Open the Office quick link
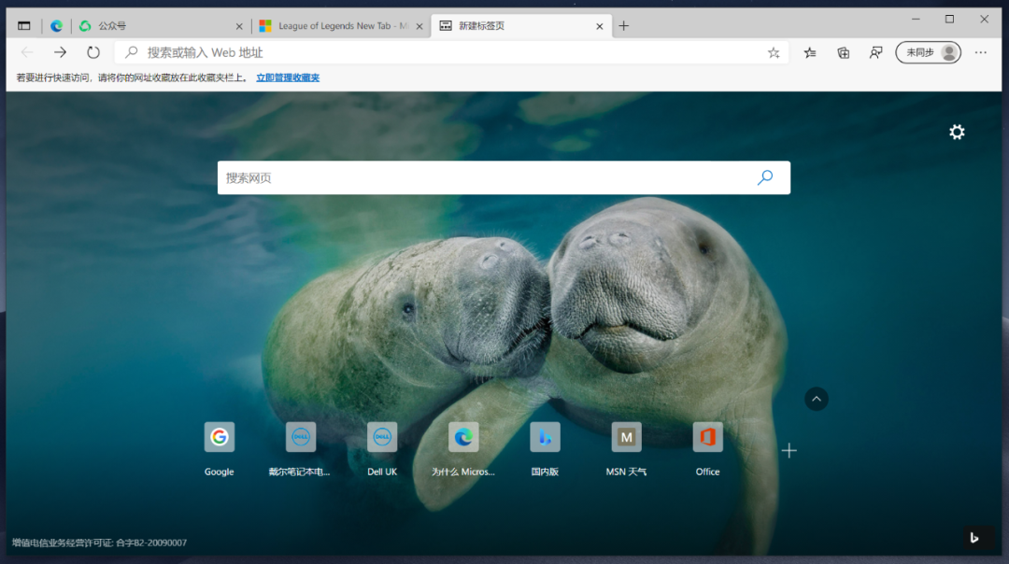Screen dimensions: 1009x564 point(707,449)
